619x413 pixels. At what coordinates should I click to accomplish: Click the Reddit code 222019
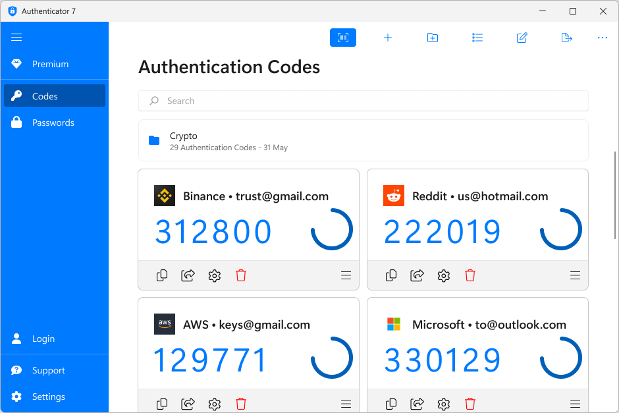click(x=443, y=232)
